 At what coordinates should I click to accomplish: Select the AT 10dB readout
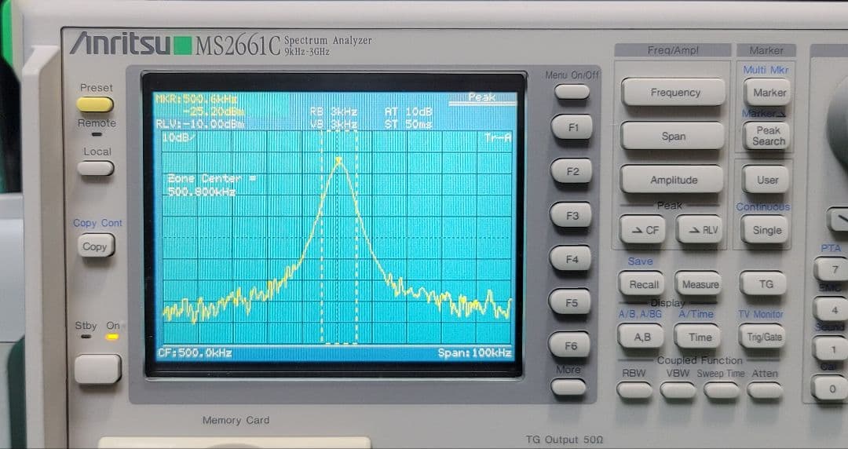coord(408,111)
